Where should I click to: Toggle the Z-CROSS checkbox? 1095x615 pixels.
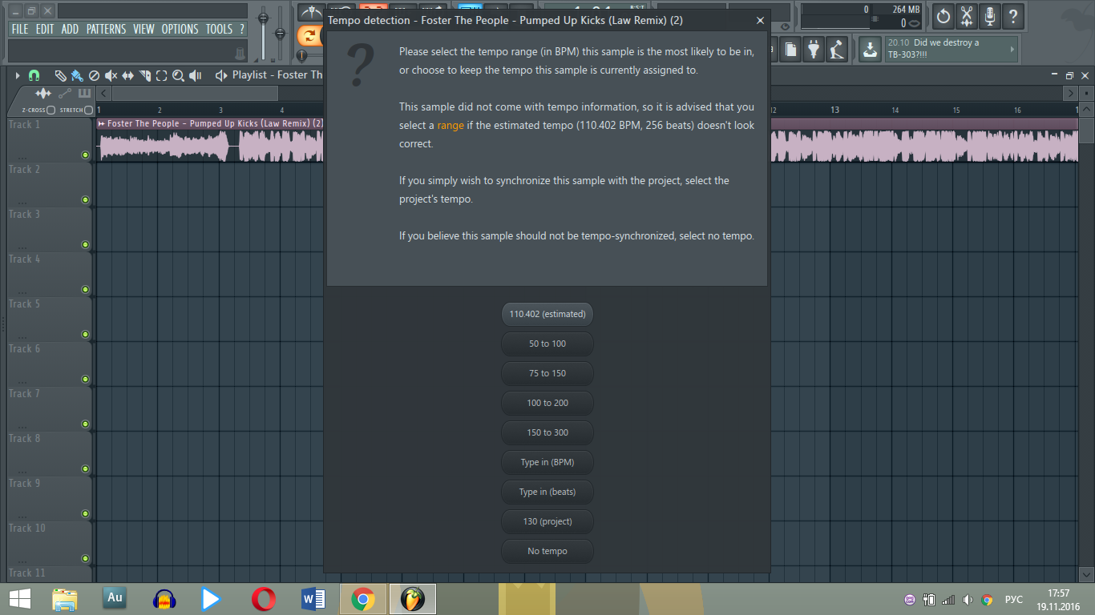51,110
